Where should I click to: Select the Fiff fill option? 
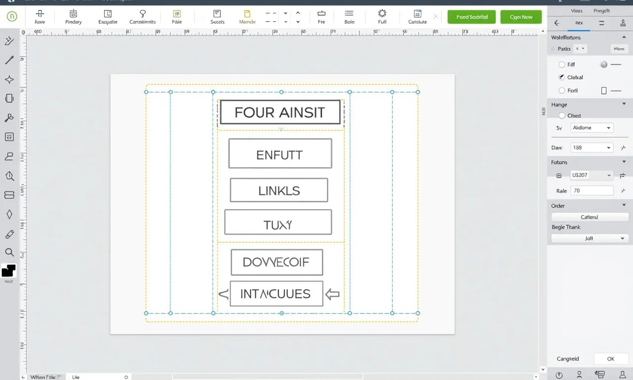(562, 64)
